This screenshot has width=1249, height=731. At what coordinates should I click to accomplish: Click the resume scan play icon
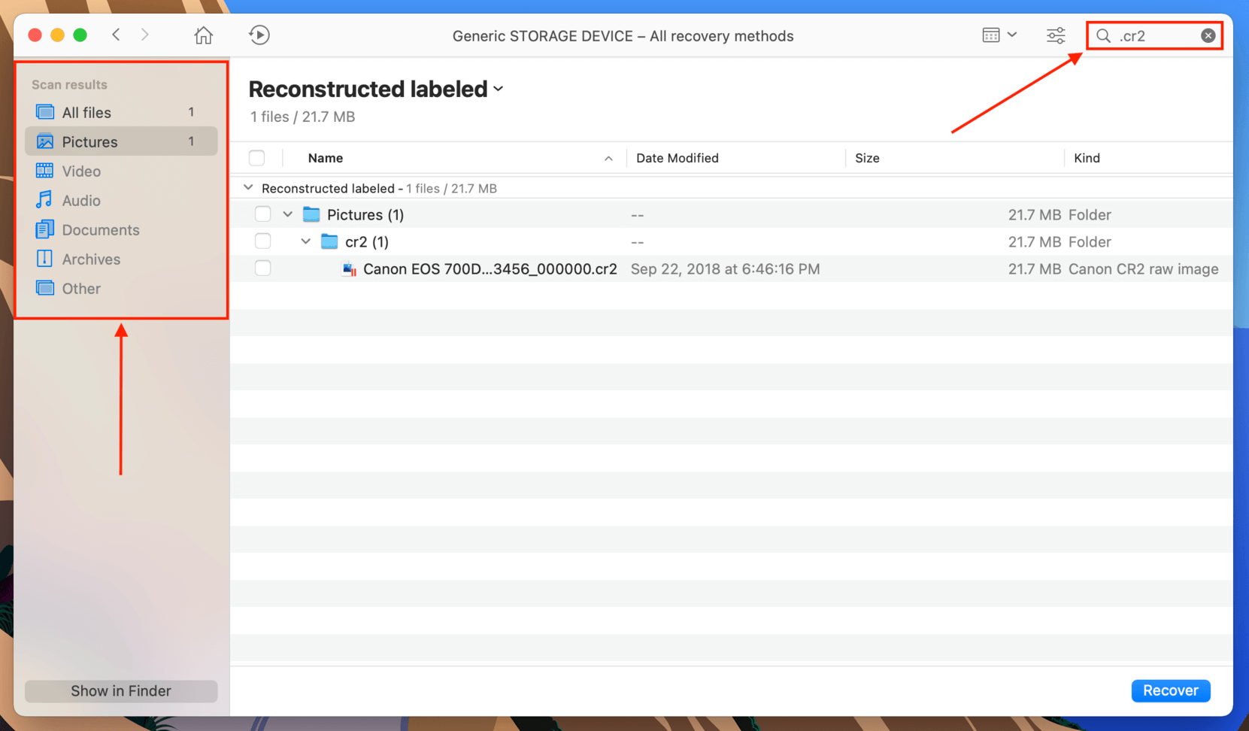pos(259,35)
